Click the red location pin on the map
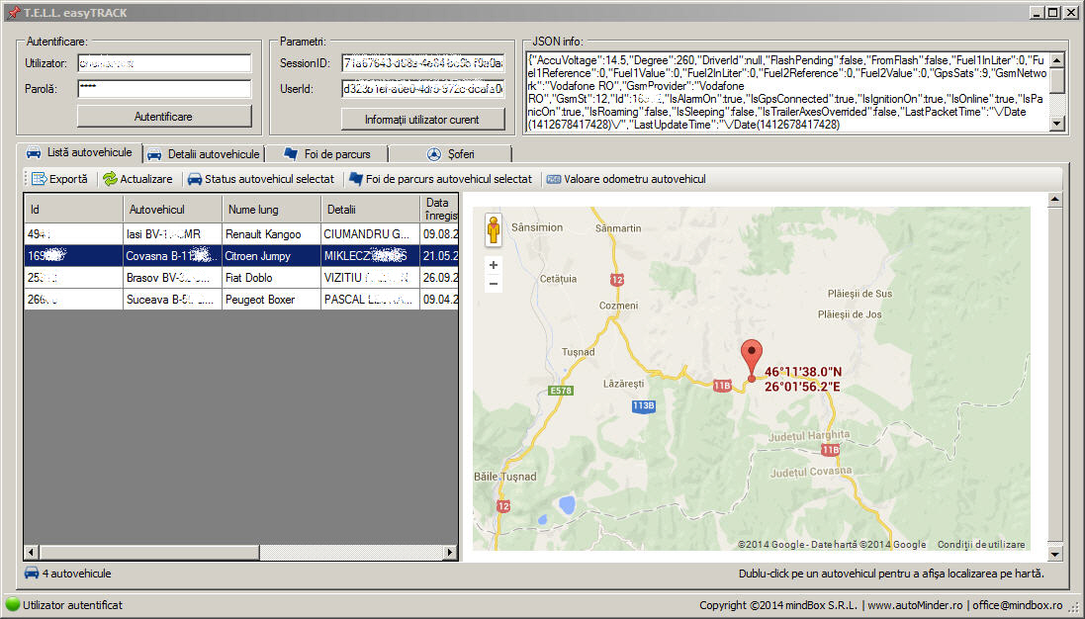This screenshot has height=619, width=1085. pos(752,360)
